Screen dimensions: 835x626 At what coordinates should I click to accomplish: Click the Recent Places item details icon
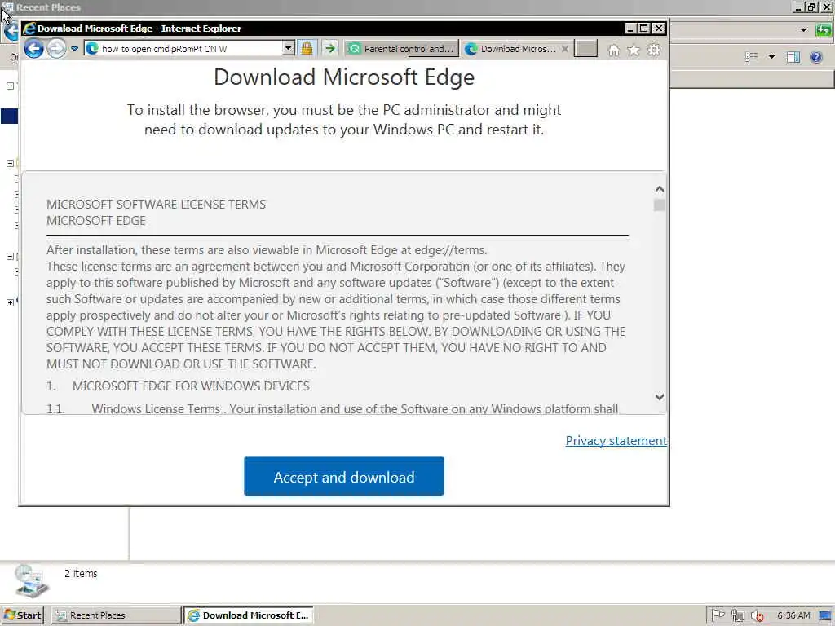coord(32,580)
